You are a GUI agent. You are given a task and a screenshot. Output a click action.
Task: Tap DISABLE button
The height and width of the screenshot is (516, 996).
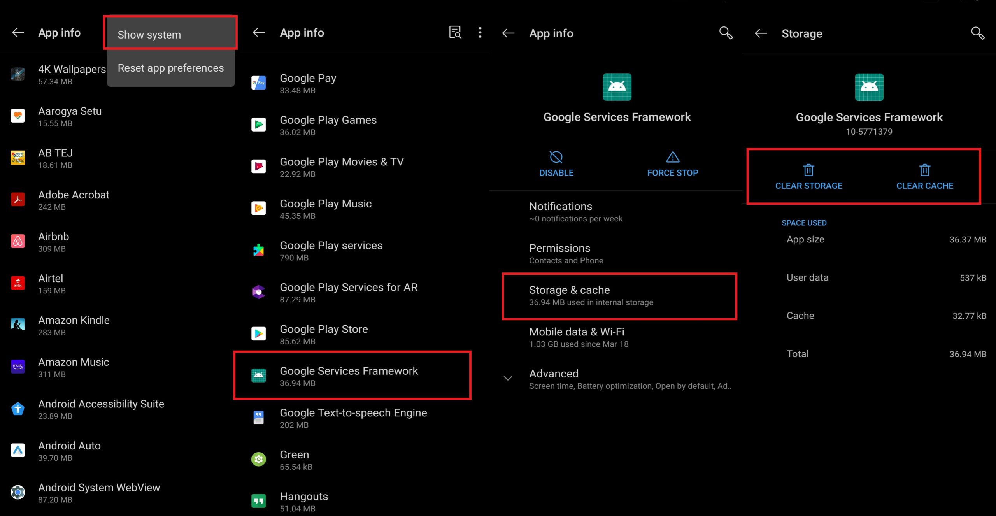(x=556, y=164)
